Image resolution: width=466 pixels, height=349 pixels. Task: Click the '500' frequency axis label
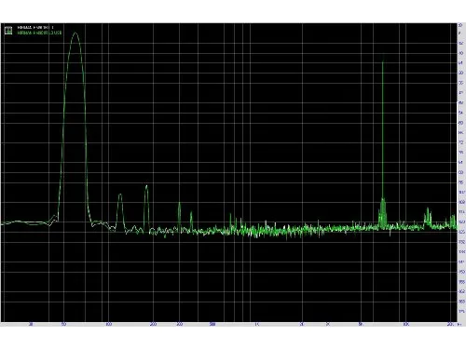[x=212, y=325]
